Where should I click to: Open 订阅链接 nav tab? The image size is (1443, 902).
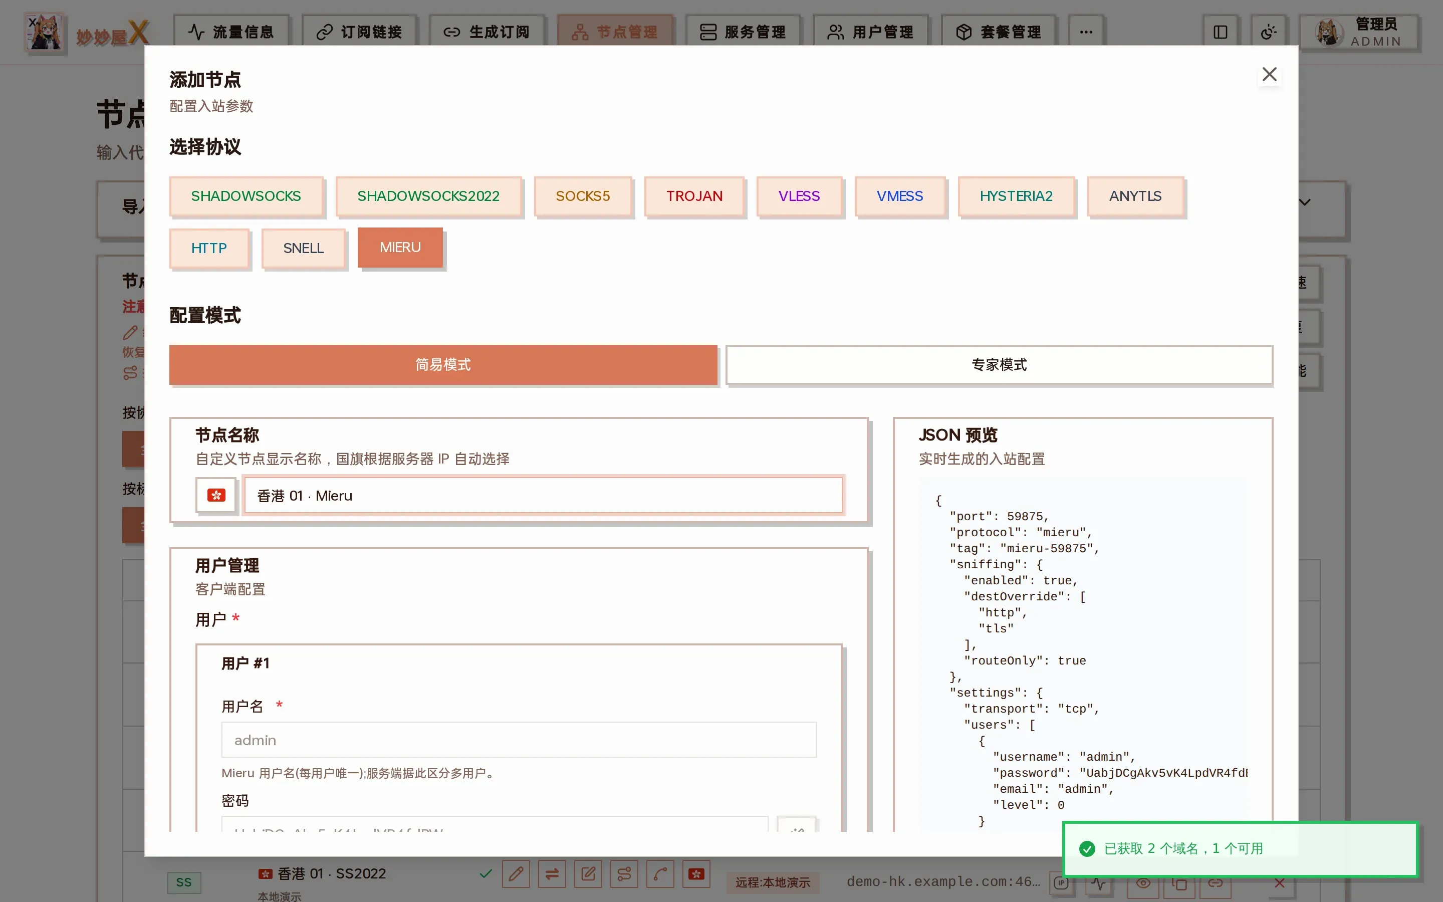pyautogui.click(x=360, y=32)
